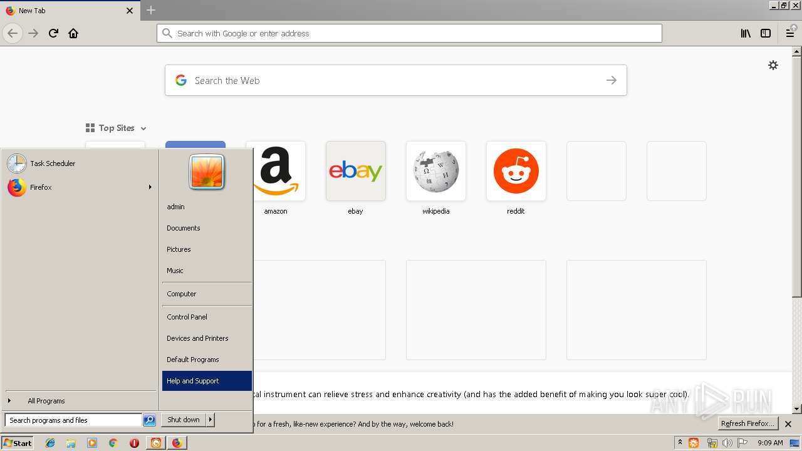802x451 pixels.
Task: Click in the Search the Web field
Action: [396, 80]
